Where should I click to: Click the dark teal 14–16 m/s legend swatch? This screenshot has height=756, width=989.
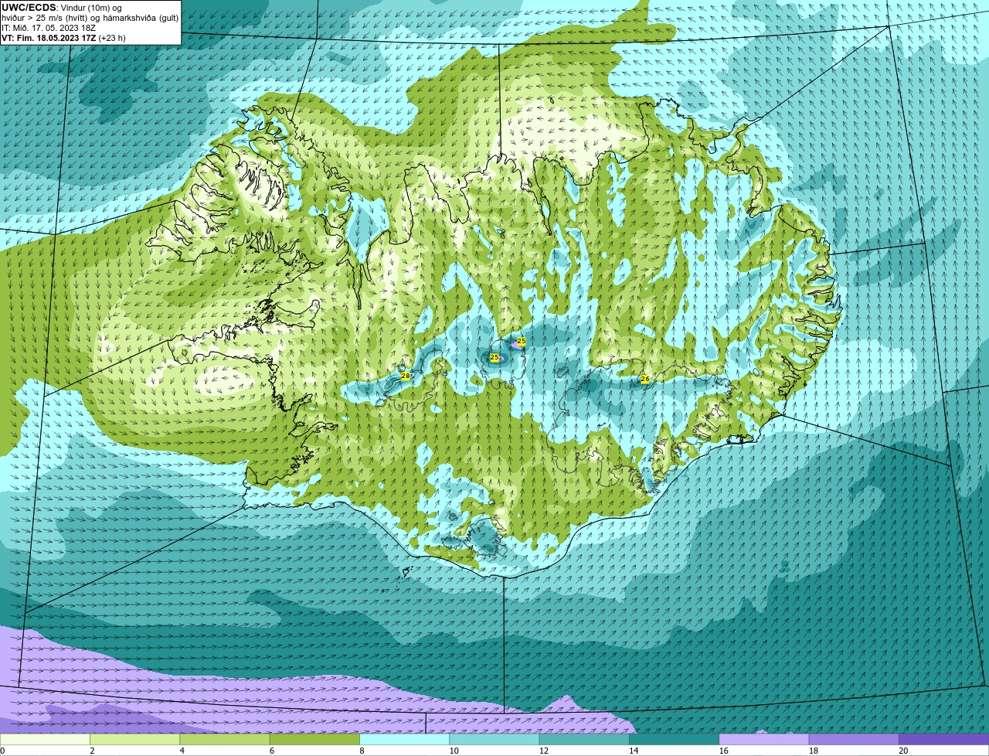click(x=675, y=739)
